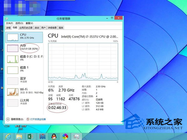Click the 2.70 GHz speed value
The height and width of the screenshot is (140, 187).
coord(66,90)
